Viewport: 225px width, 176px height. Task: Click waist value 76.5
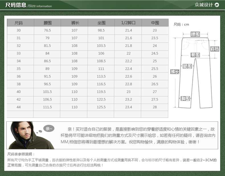click(x=47, y=30)
